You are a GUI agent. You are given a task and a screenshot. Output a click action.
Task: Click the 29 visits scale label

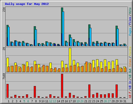point(4,49)
